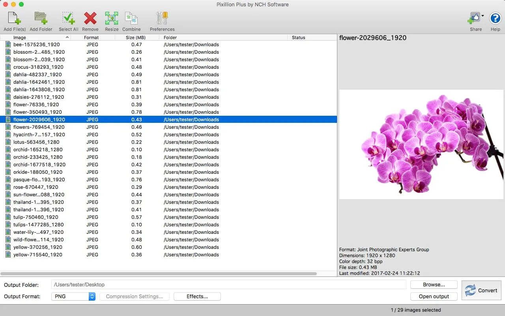Click '1 / 29 images selected' status text
Viewport: 505px width, 316px height.
[x=416, y=310]
